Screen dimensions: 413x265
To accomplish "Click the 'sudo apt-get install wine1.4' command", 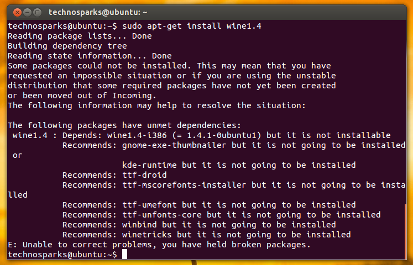I will pyautogui.click(x=191, y=26).
